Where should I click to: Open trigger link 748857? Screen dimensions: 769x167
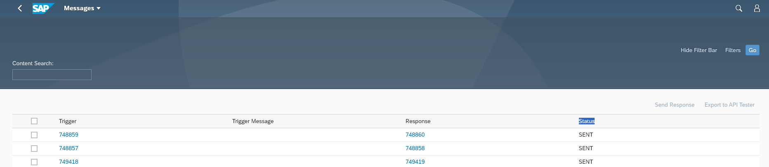tap(68, 148)
